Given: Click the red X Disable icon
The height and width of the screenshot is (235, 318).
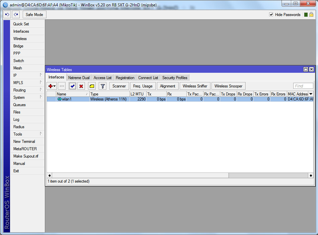Looking at the screenshot, I should [x=81, y=86].
